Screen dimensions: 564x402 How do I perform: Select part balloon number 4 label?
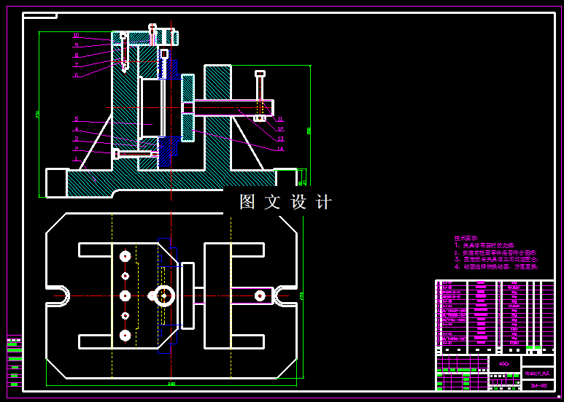tap(77, 128)
